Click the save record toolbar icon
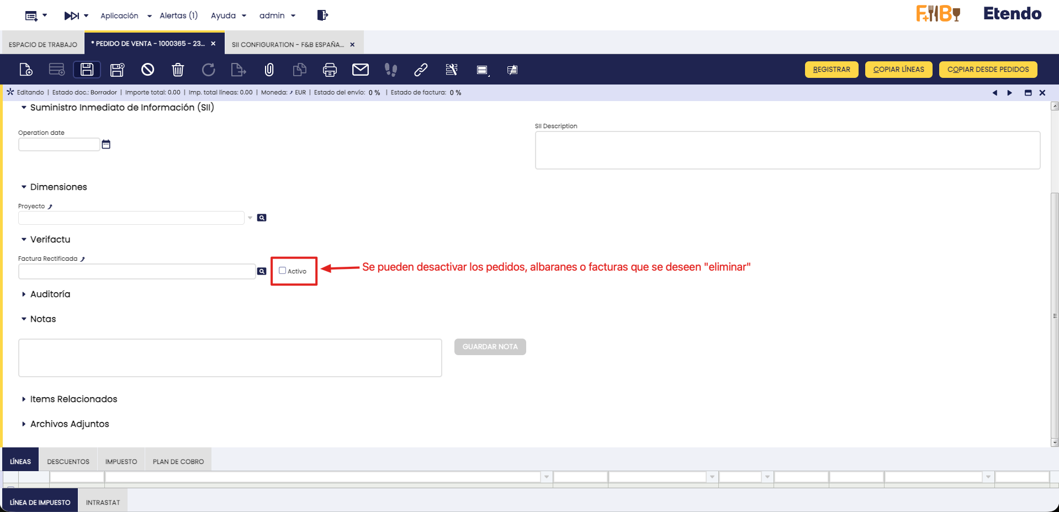Screen dimensions: 1059x512 pyautogui.click(x=87, y=70)
